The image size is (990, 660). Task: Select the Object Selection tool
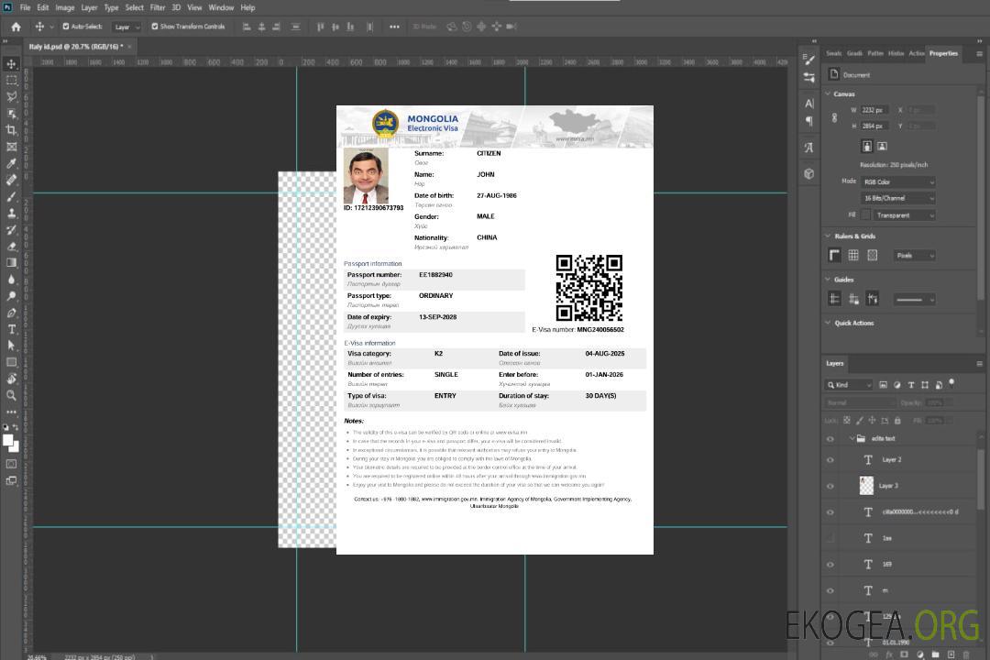[11, 114]
